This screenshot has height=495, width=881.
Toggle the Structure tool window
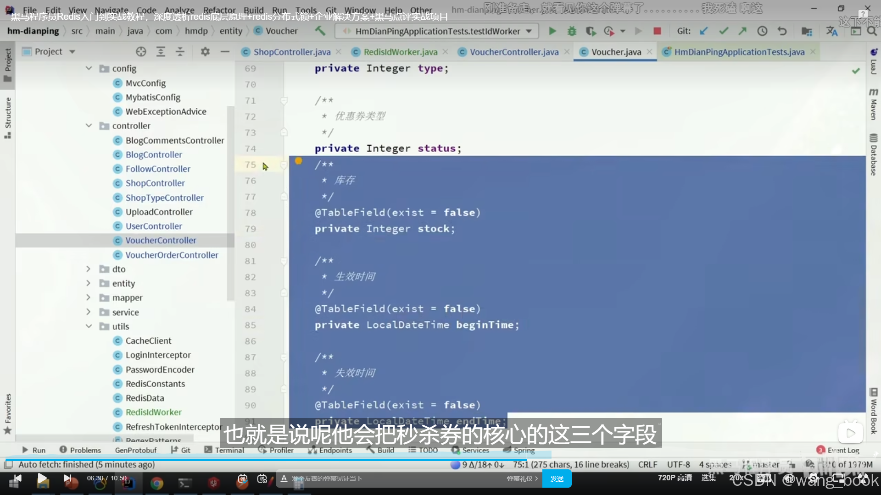click(8, 117)
